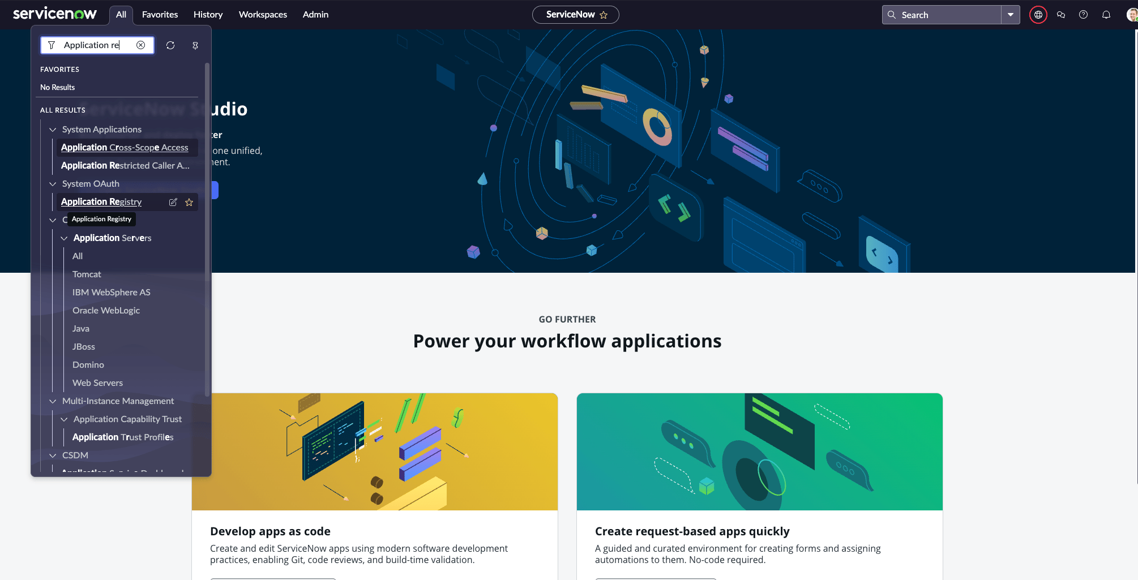Open the Admin menu

click(315, 15)
